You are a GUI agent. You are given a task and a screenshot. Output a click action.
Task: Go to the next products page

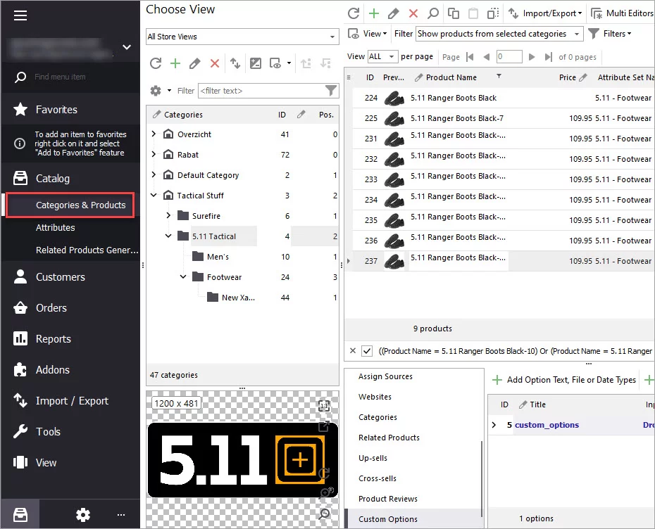click(531, 57)
